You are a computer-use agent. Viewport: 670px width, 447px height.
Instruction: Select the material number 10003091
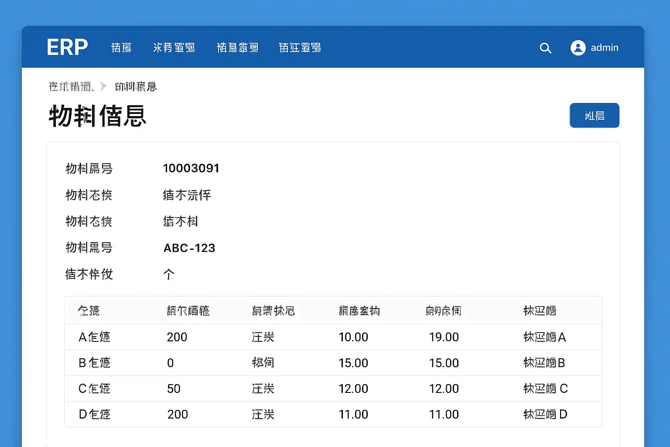(191, 168)
